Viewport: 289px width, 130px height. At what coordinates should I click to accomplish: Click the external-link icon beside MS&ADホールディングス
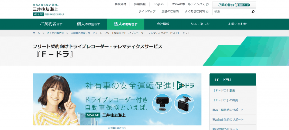(207, 5)
